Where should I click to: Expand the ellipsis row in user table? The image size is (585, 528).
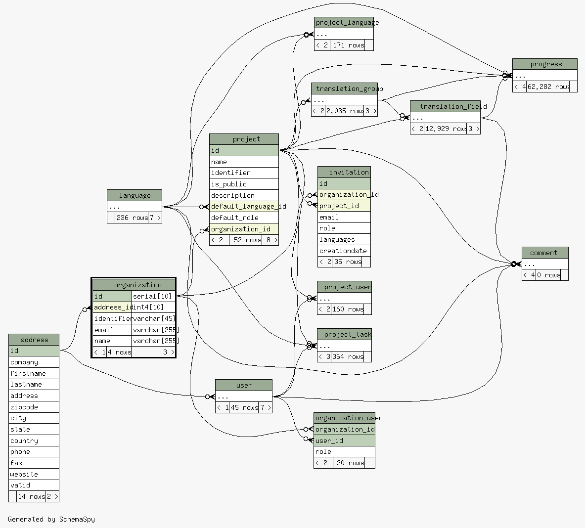243,396
